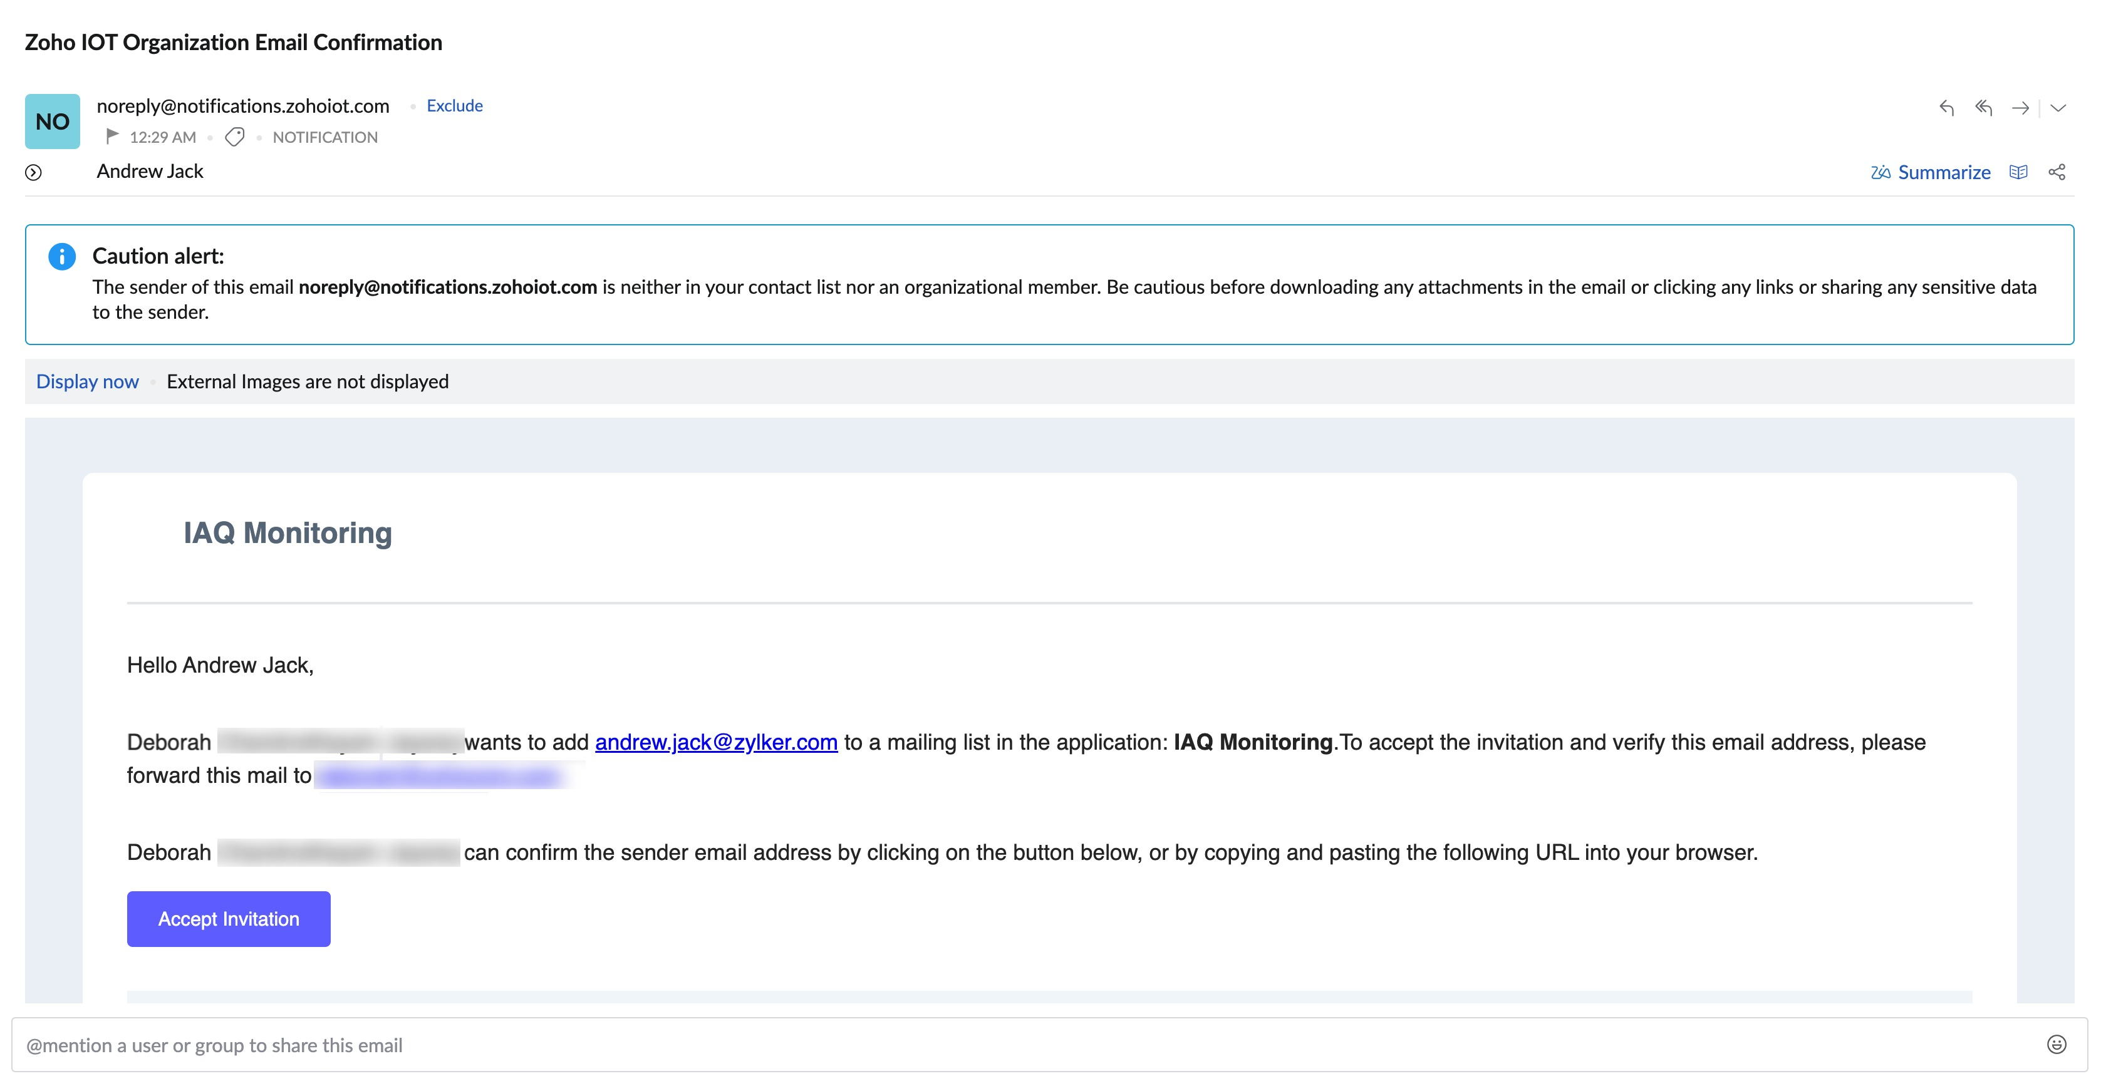This screenshot has height=1081, width=2101.
Task: Click the NOTIFICATION folder label
Action: pos(324,137)
